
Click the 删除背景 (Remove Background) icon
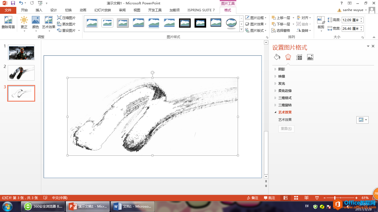click(x=8, y=20)
